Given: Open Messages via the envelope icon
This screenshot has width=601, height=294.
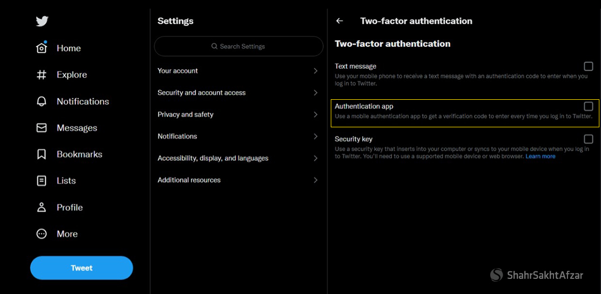Looking at the screenshot, I should pos(42,128).
